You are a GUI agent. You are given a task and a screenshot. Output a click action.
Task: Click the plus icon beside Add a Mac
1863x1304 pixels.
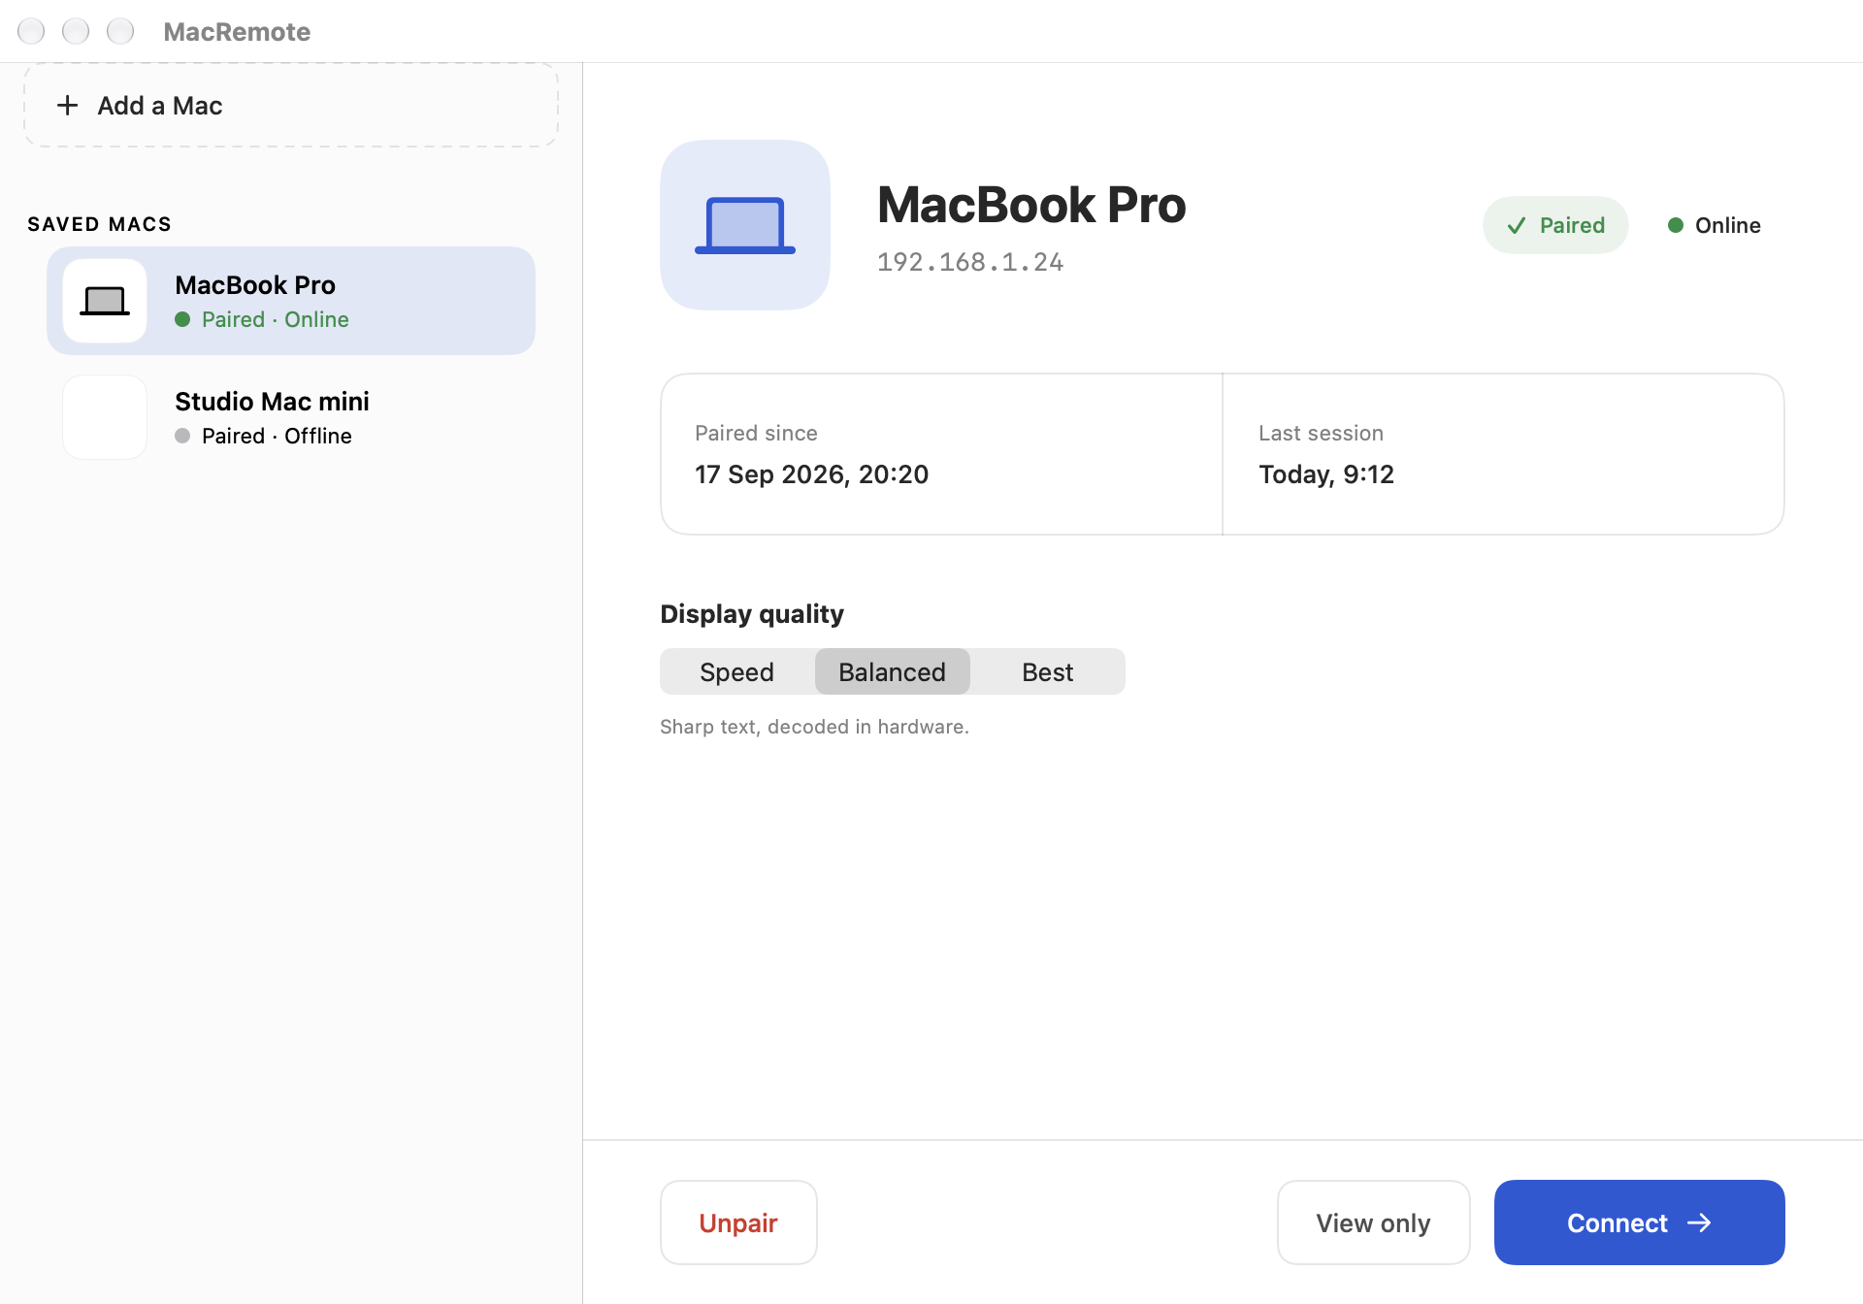point(67,106)
